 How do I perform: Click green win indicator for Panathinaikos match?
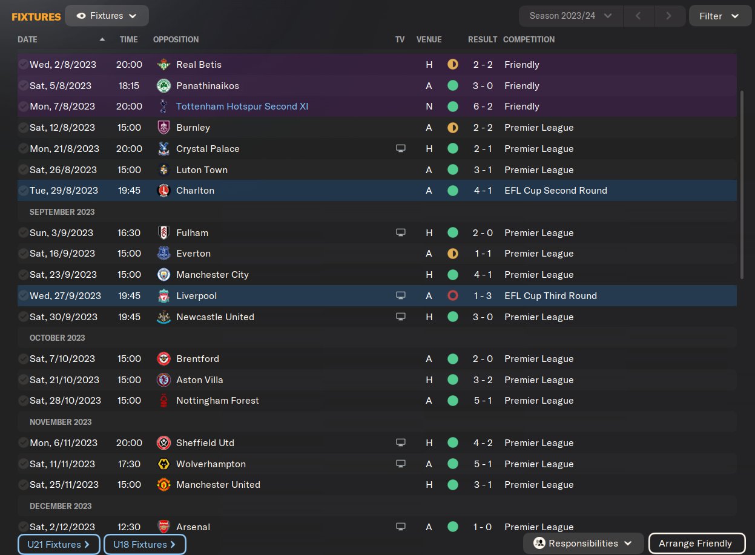pos(452,86)
